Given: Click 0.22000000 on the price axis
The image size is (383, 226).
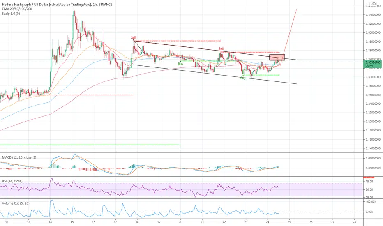Looking at the screenshot, I should click(x=373, y=113).
